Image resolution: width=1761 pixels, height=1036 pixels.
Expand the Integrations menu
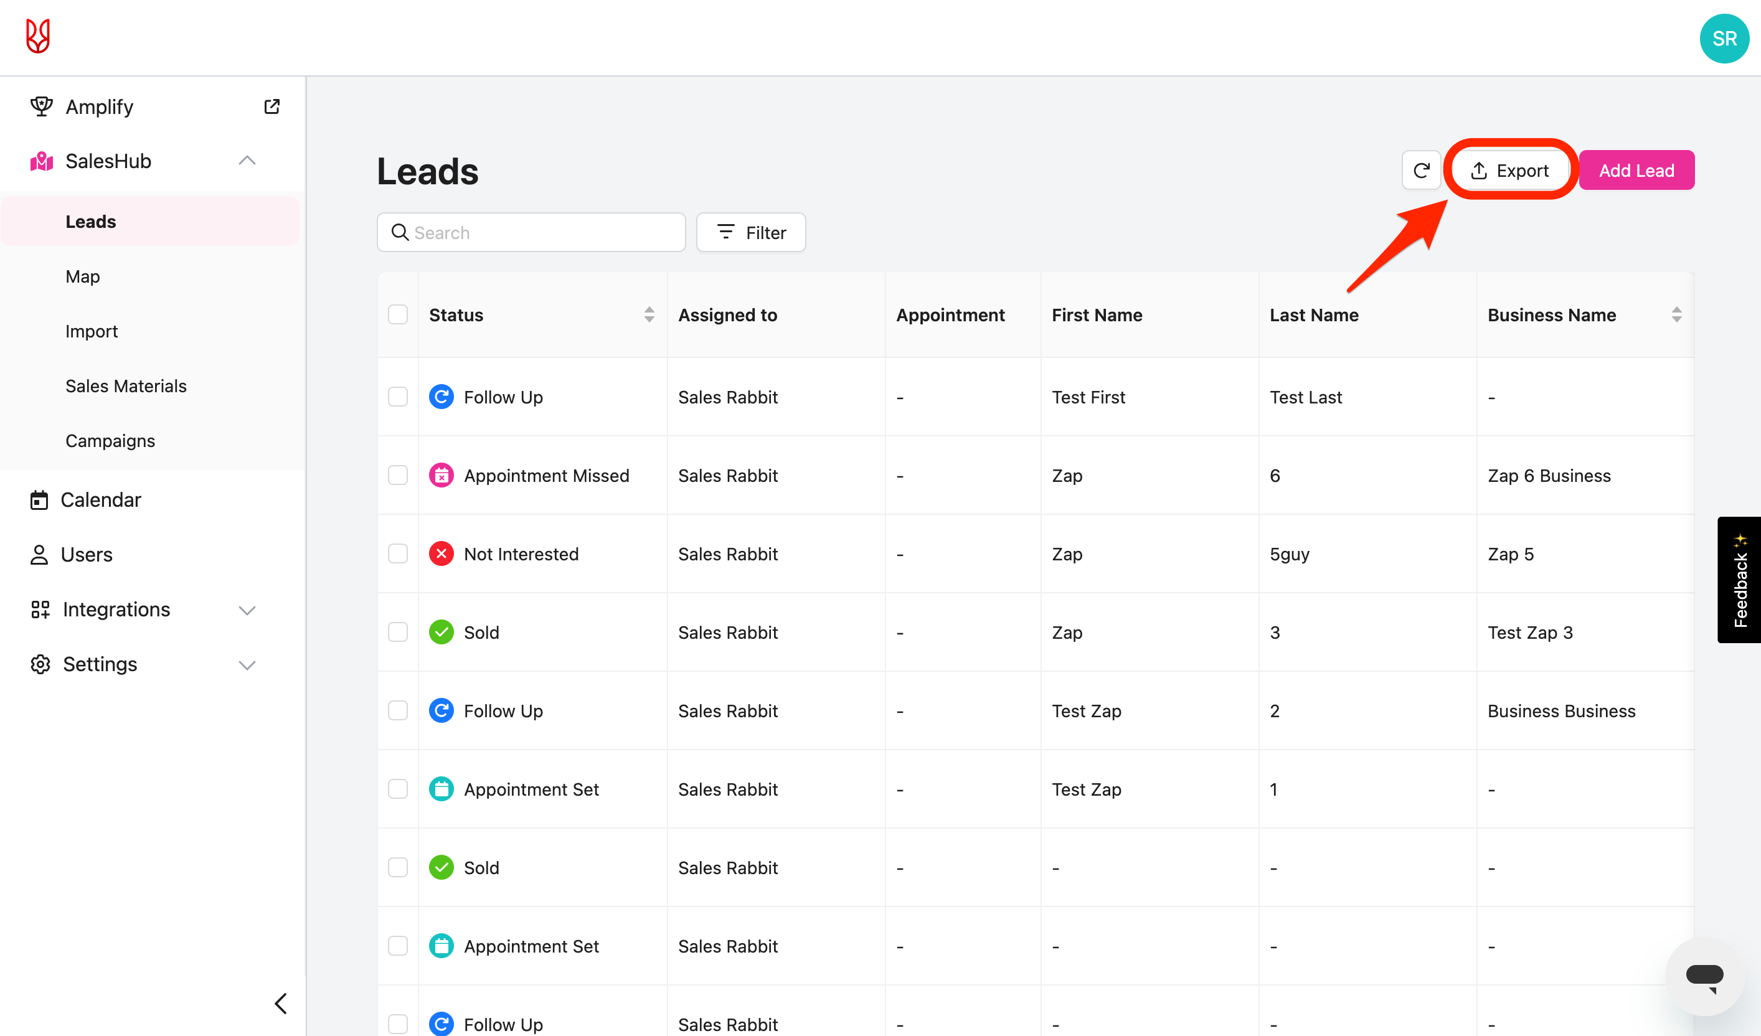(247, 610)
